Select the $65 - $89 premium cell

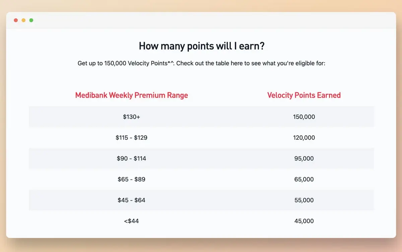click(131, 179)
